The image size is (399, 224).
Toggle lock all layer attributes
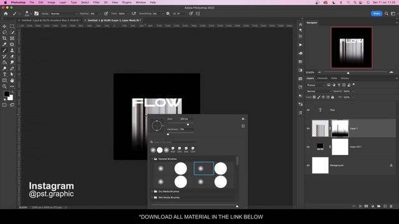coord(332,97)
